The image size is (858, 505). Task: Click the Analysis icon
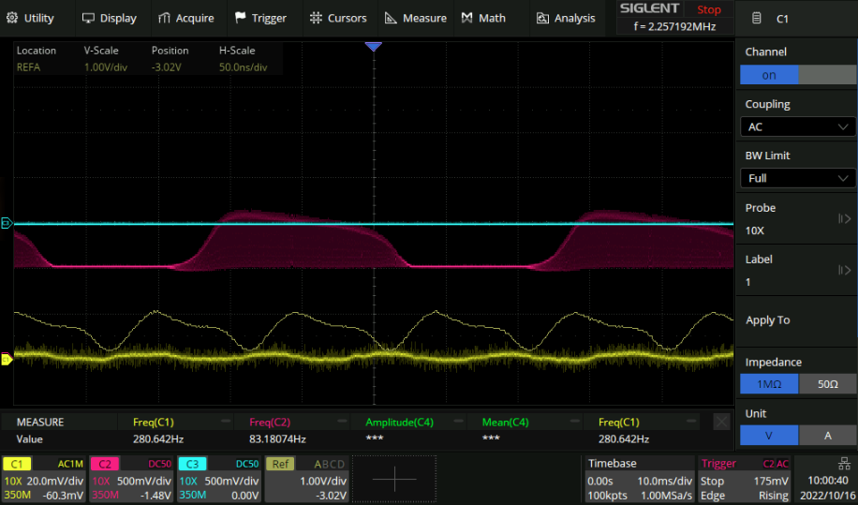pos(542,18)
